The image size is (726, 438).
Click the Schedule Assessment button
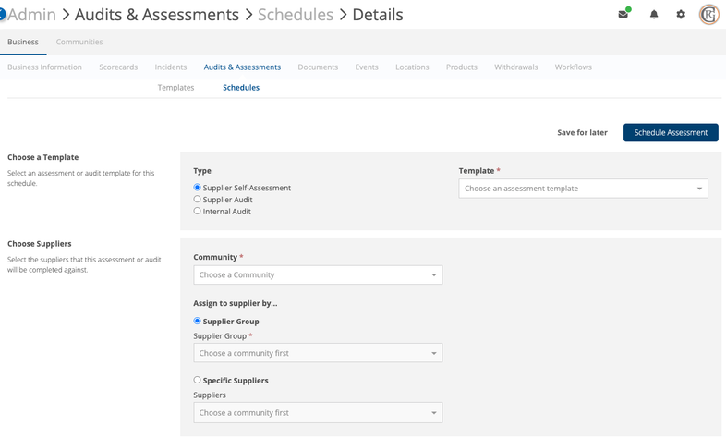(x=671, y=132)
